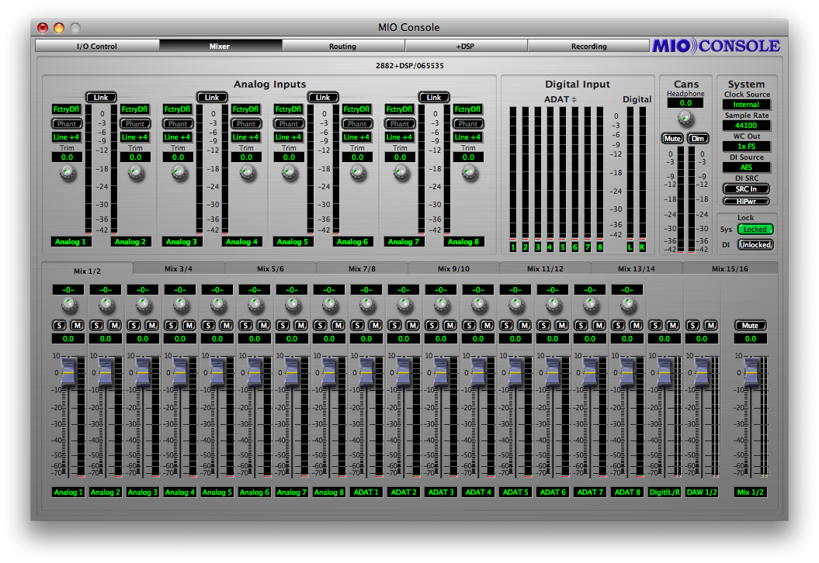Click the pan value field on Analog 8 channel

(329, 289)
